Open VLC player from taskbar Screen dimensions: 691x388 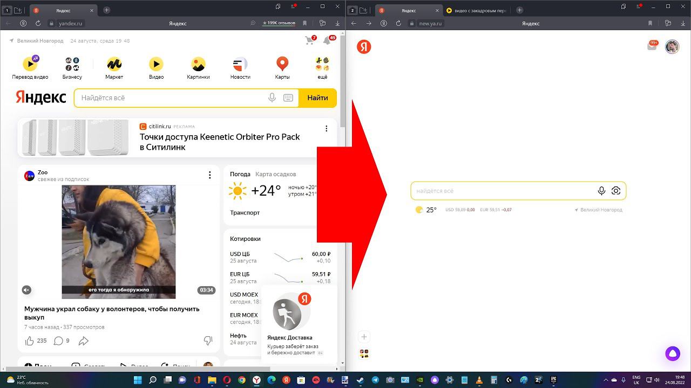(x=479, y=380)
